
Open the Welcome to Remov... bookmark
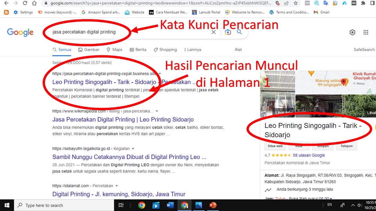[x=245, y=12]
